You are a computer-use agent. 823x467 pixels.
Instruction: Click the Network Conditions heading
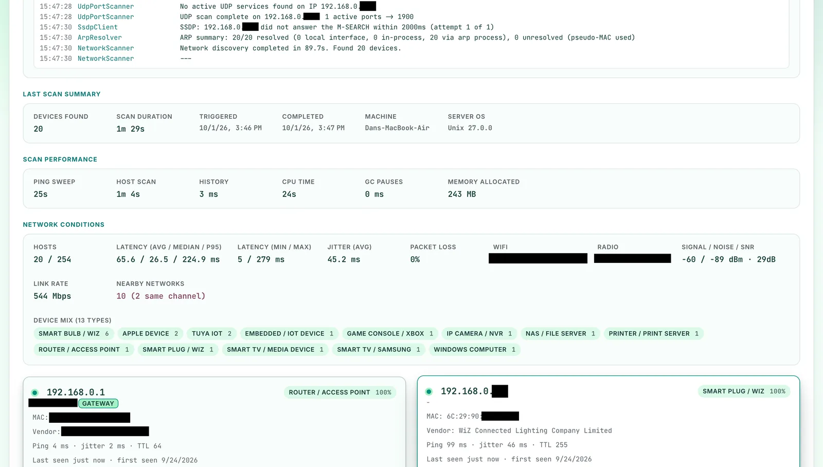coord(64,225)
